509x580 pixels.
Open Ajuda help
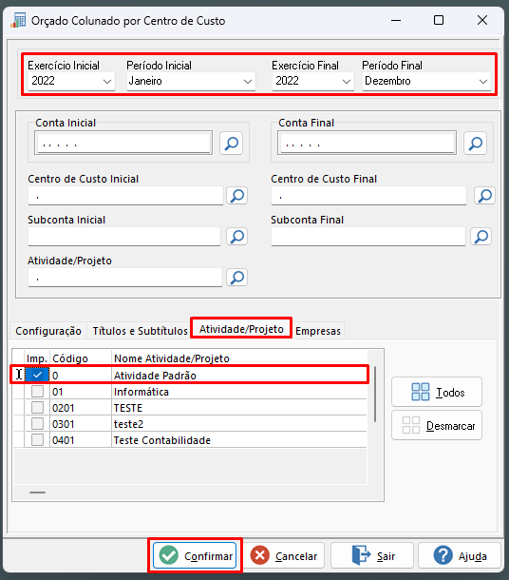pyautogui.click(x=460, y=555)
